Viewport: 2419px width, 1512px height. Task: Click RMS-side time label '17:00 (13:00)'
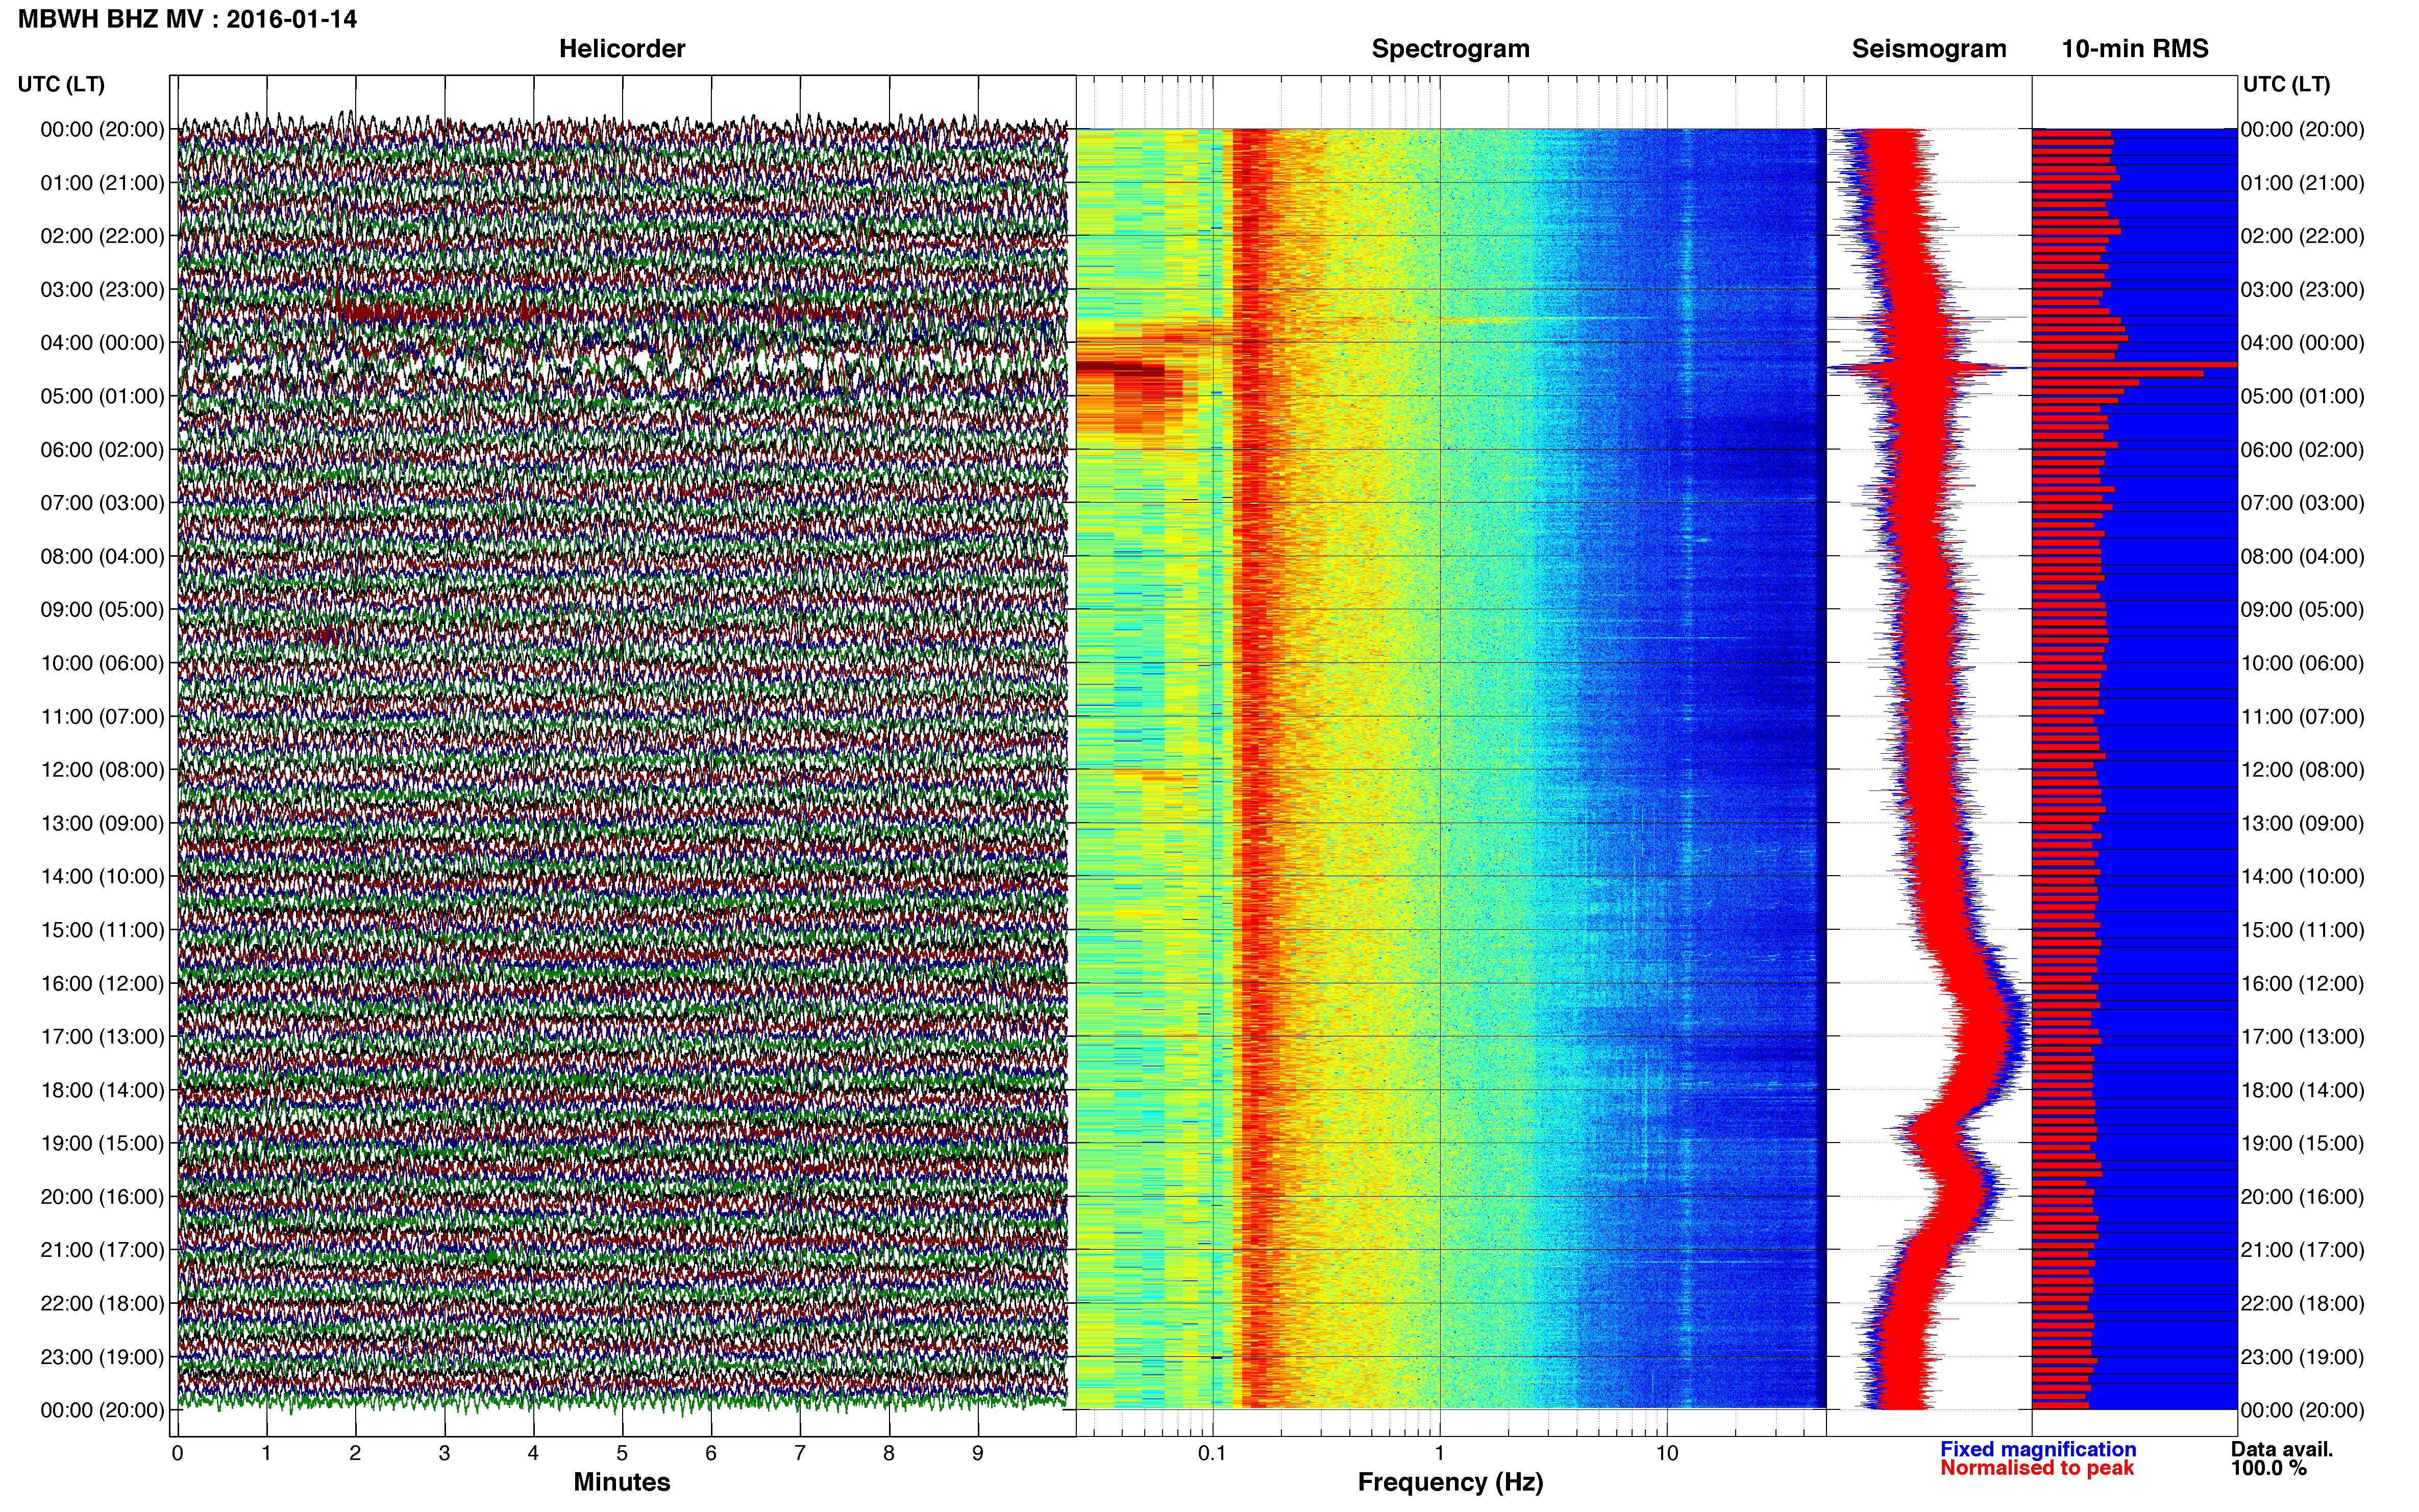point(2303,1037)
